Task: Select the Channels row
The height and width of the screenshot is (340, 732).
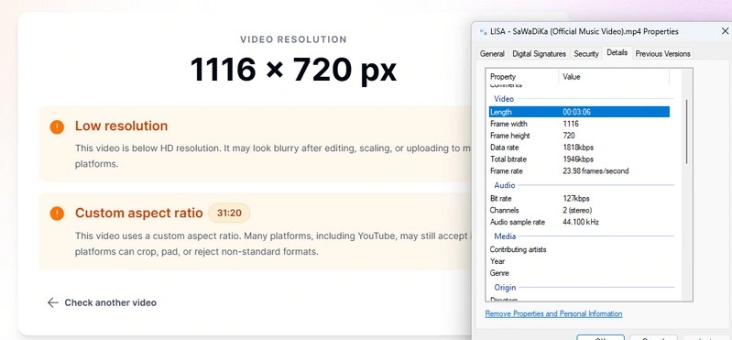Action: [x=579, y=210]
